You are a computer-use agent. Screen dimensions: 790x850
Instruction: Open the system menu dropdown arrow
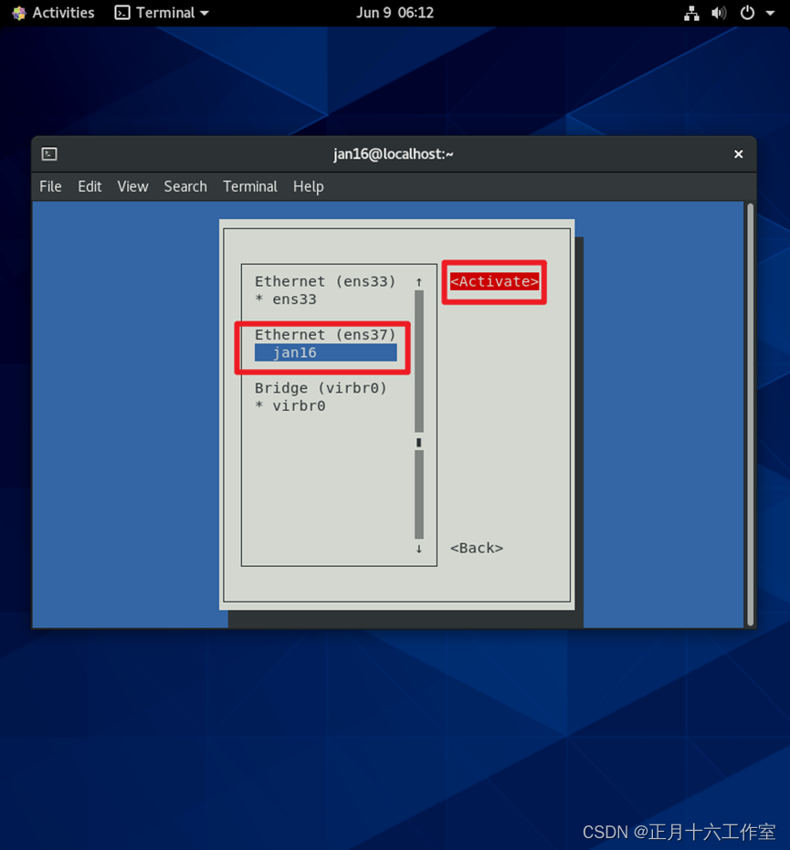770,13
